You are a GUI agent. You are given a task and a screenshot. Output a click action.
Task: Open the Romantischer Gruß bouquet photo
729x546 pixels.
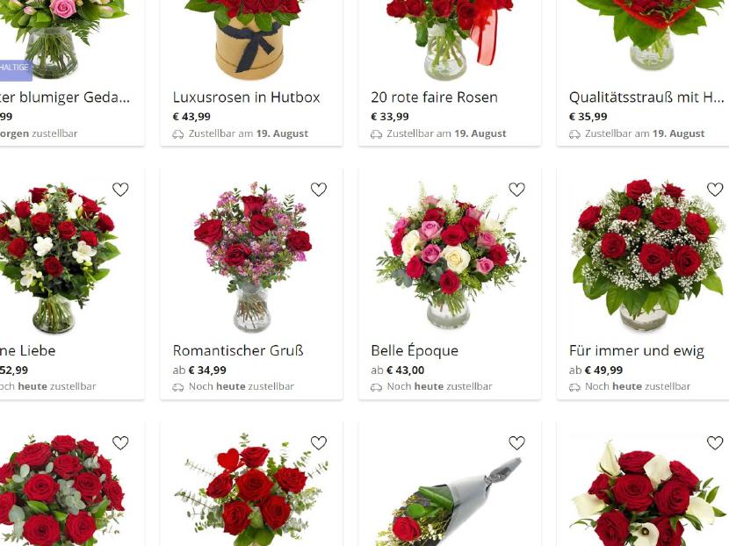point(251,256)
